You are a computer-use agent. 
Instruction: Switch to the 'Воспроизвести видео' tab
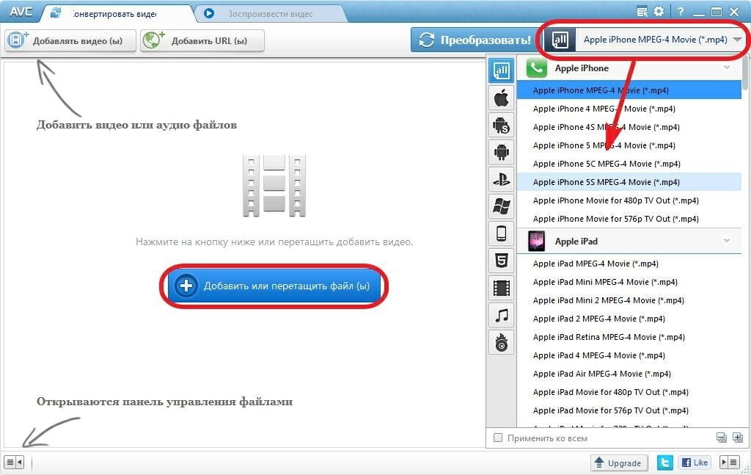pyautogui.click(x=269, y=13)
